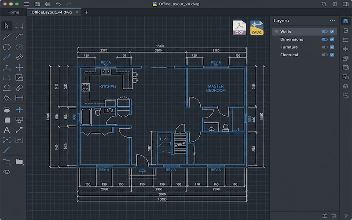Toggle the sidebar panel layout button
The image size is (352, 220).
click(x=345, y=4)
